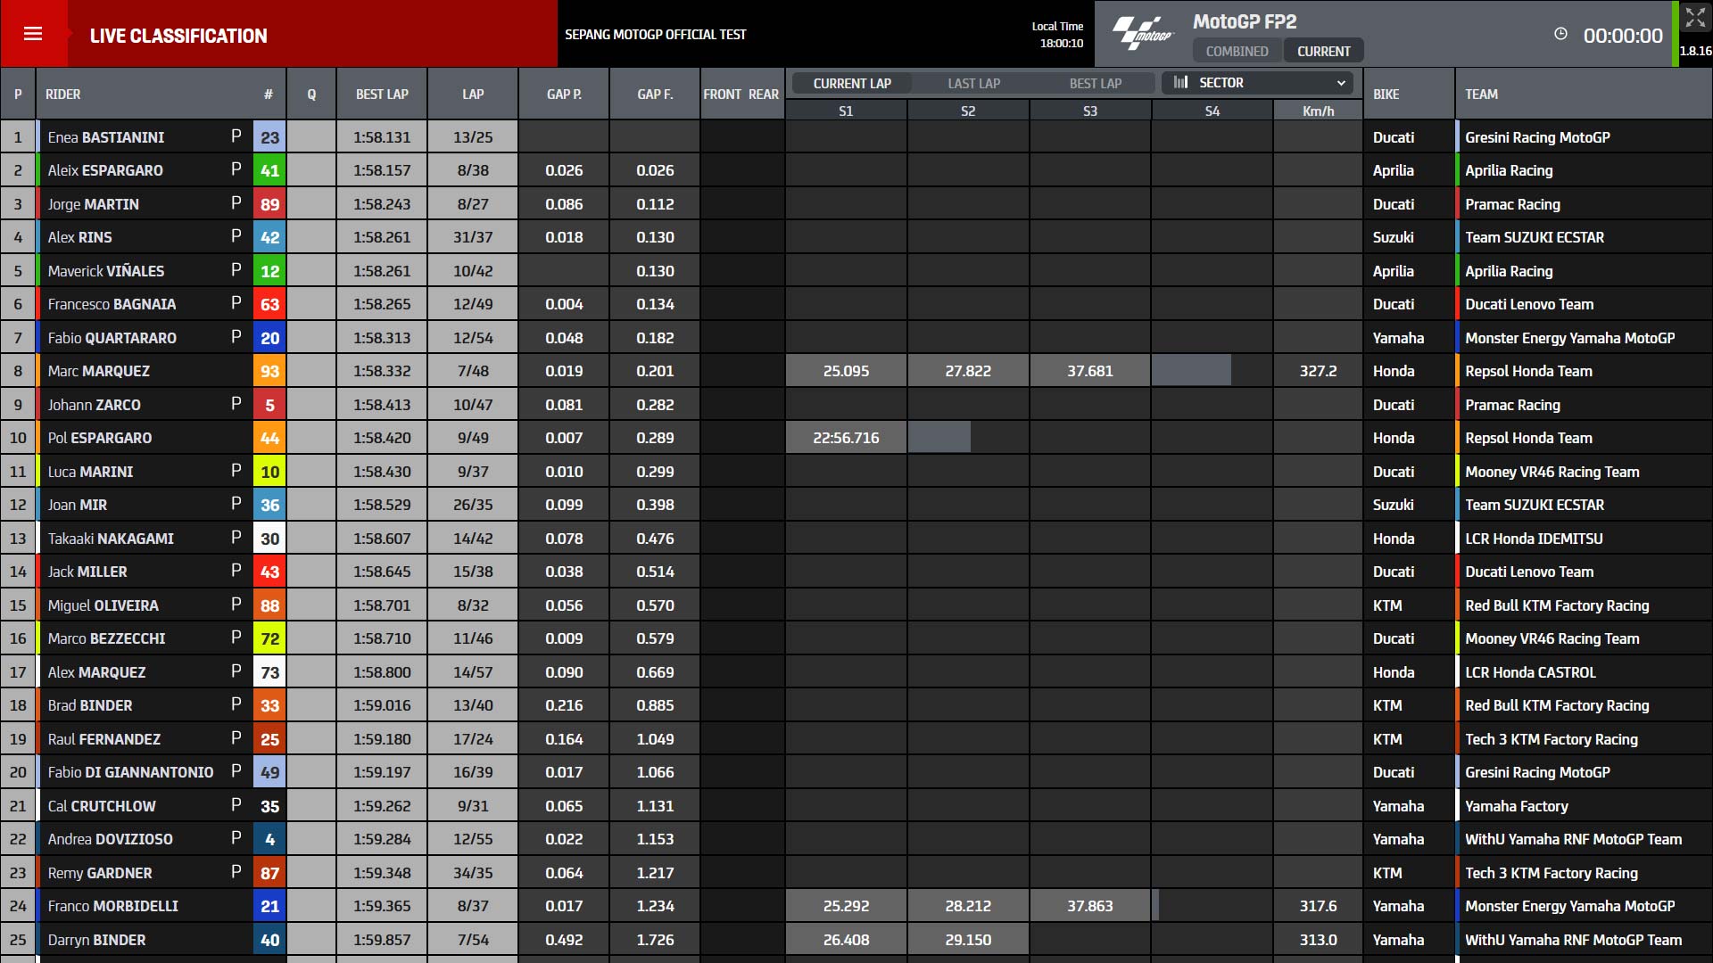Click Yamaha Factory team name
1713x963 pixels.
point(1516,806)
